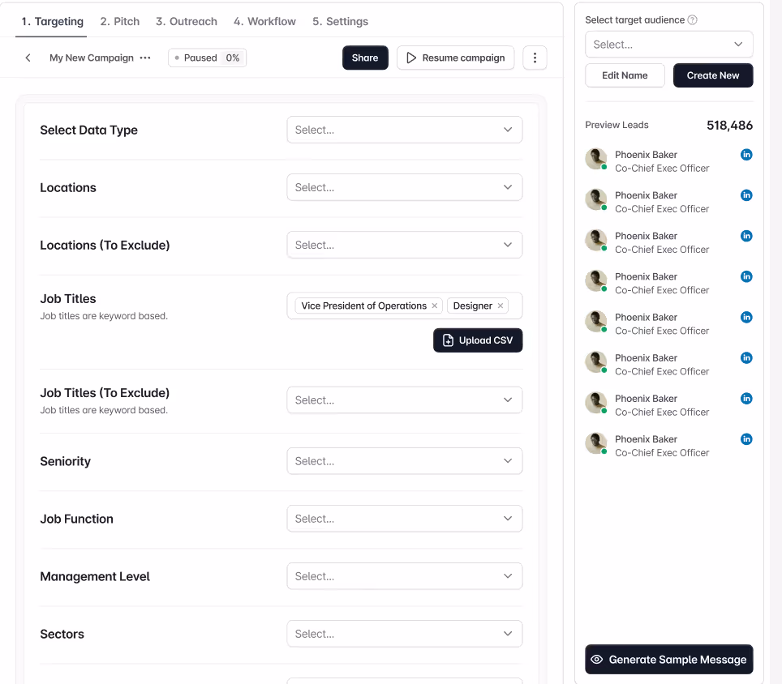This screenshot has width=782, height=684.
Task: Click the Edit Name button
Action: (625, 75)
